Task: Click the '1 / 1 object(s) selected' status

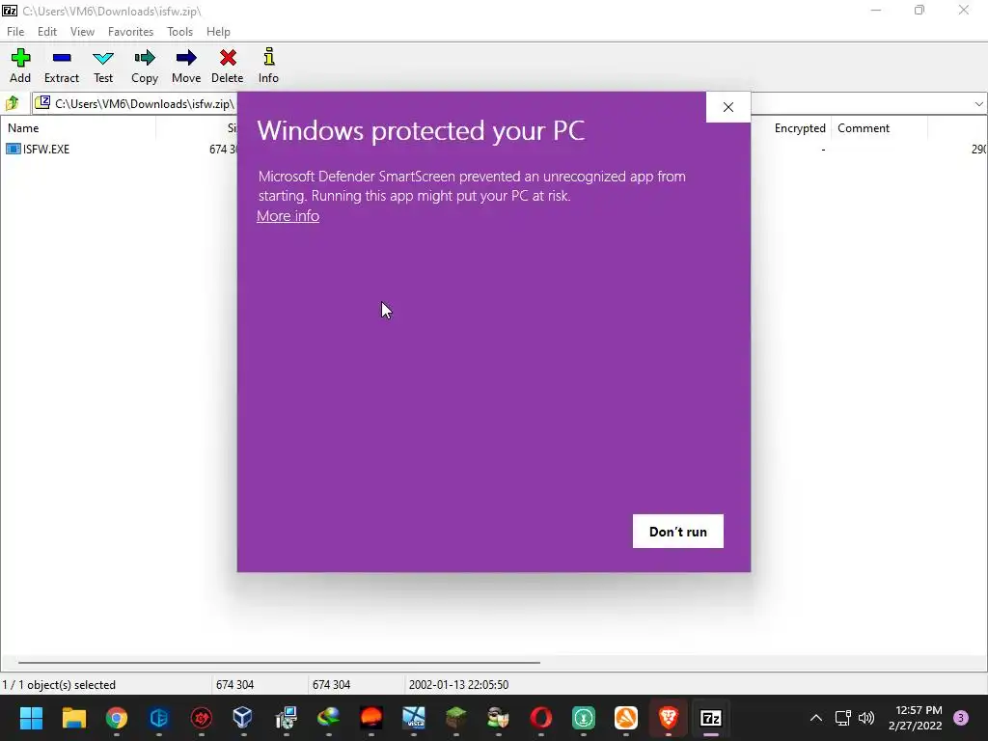Action: point(59,684)
